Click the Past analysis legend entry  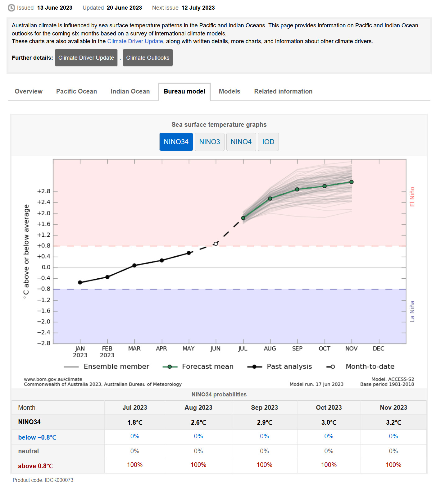[x=279, y=367]
